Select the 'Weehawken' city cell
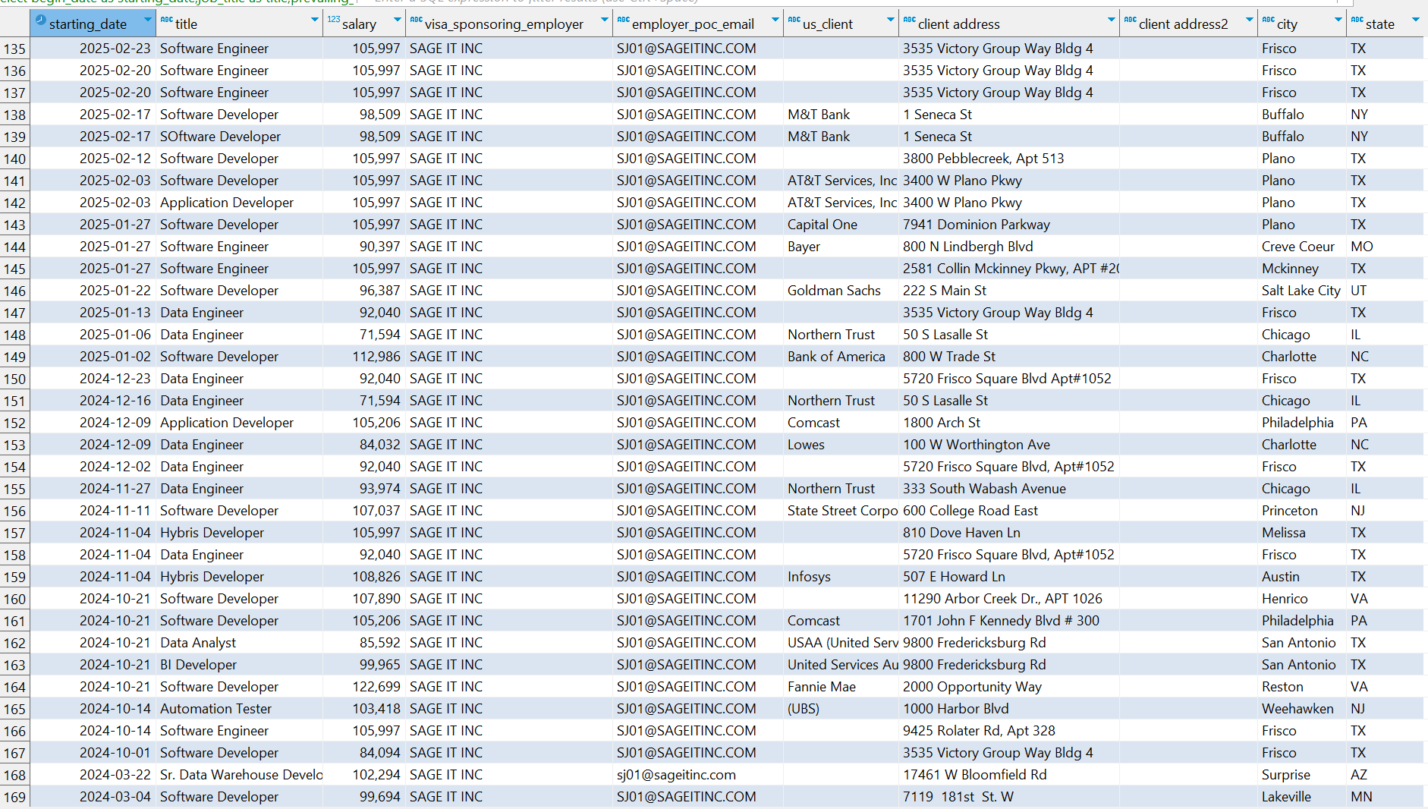Viewport: 1428px width, 809px height. [1302, 709]
